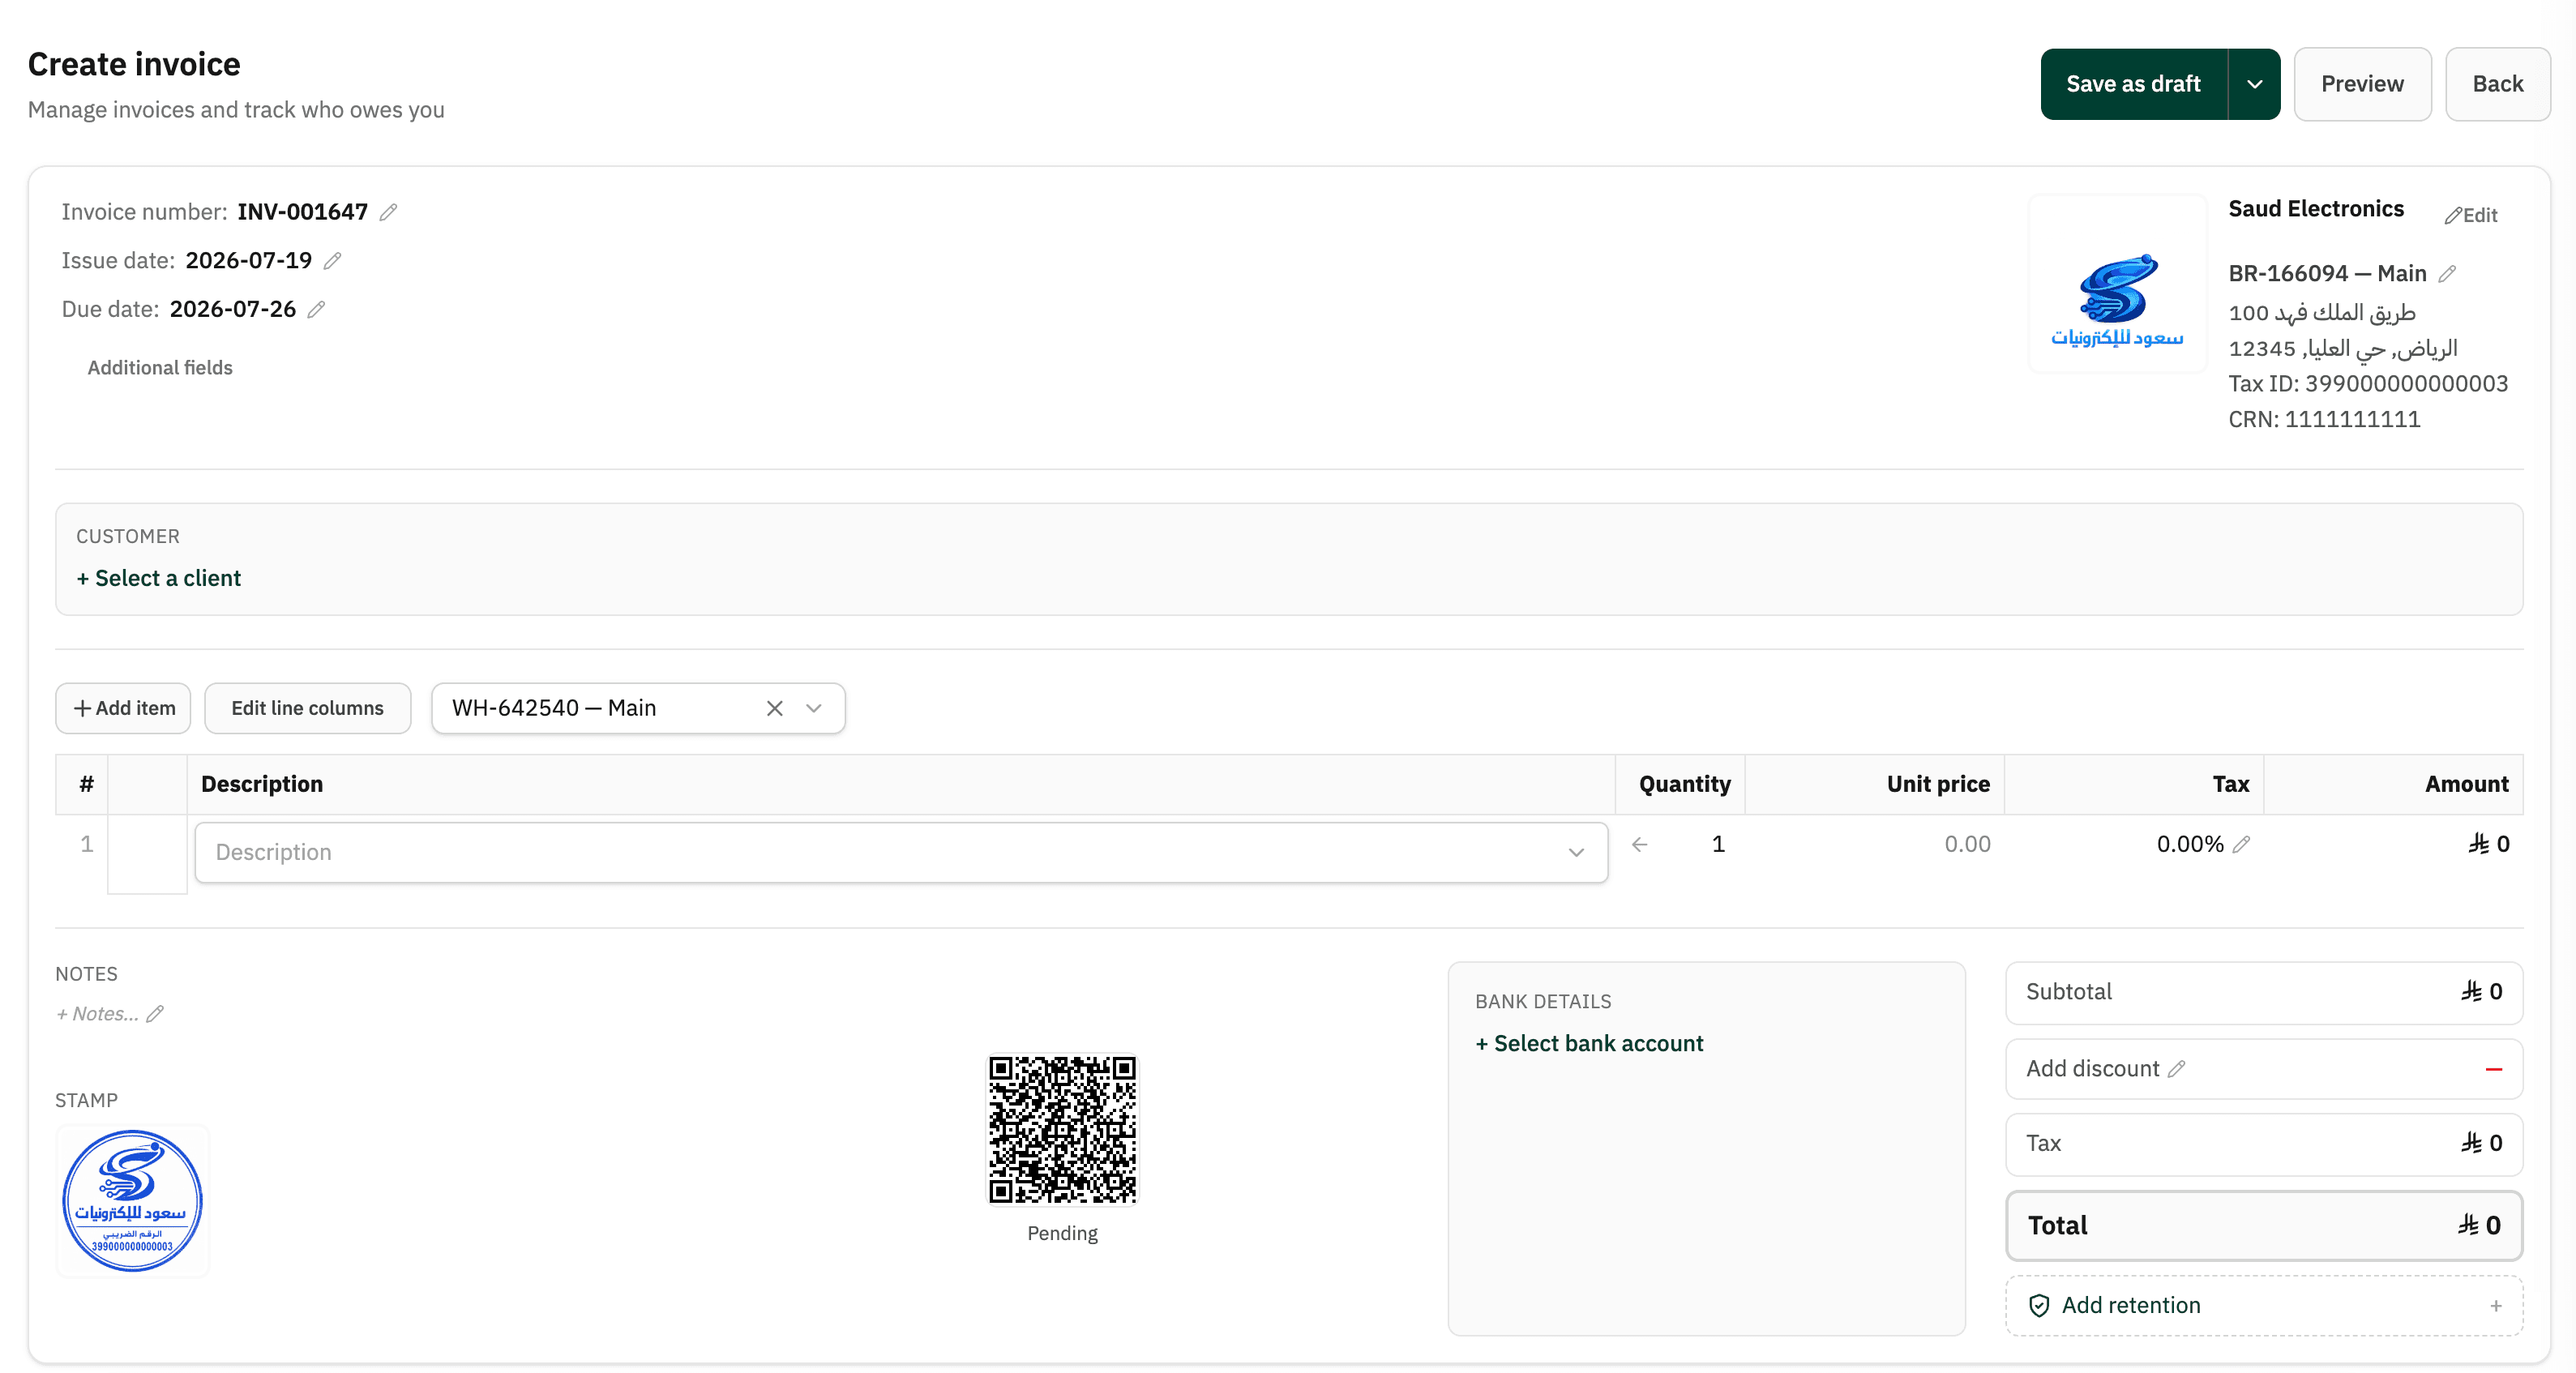Edit the notes pencil icon
This screenshot has height=1373, width=2576.
point(155,1014)
